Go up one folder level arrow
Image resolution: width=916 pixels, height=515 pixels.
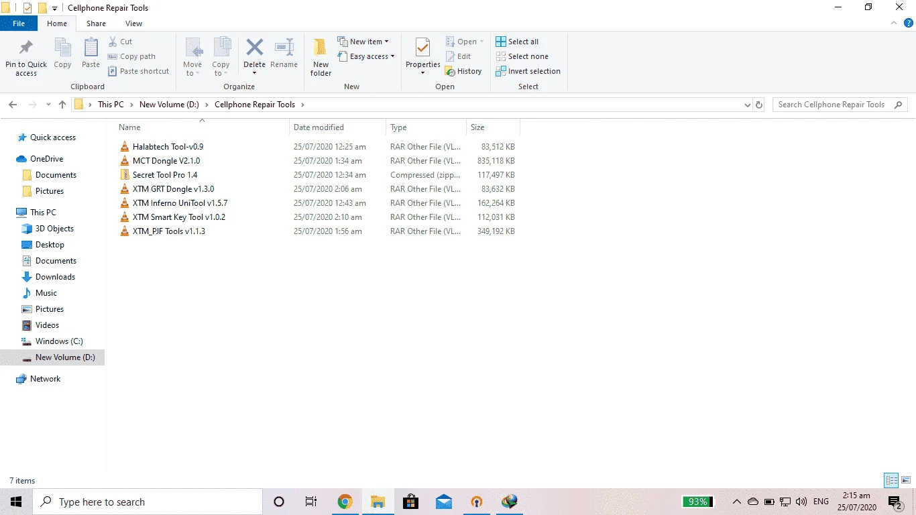tap(62, 105)
